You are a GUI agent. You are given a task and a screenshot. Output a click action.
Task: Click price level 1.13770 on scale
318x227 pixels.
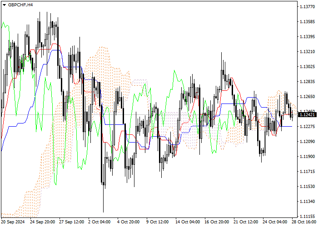(307, 7)
